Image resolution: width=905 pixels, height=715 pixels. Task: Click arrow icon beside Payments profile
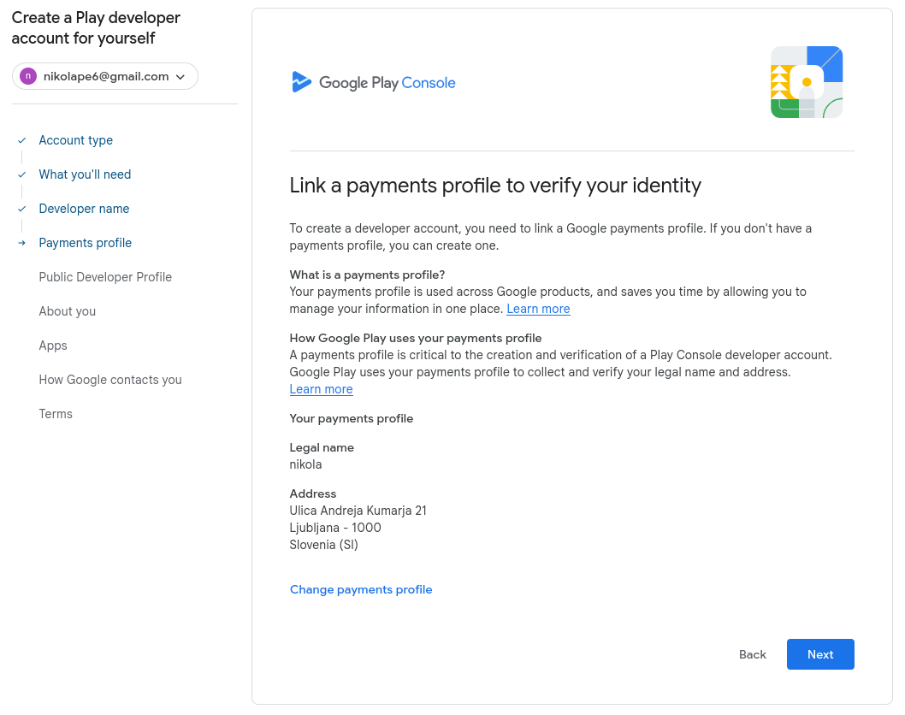[22, 243]
